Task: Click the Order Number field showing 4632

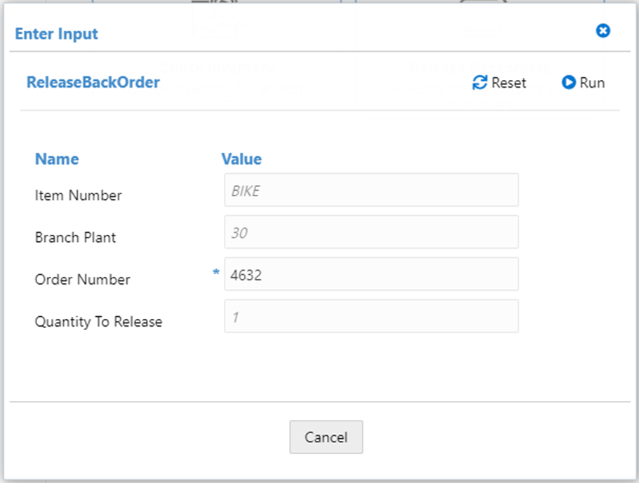Action: (370, 274)
